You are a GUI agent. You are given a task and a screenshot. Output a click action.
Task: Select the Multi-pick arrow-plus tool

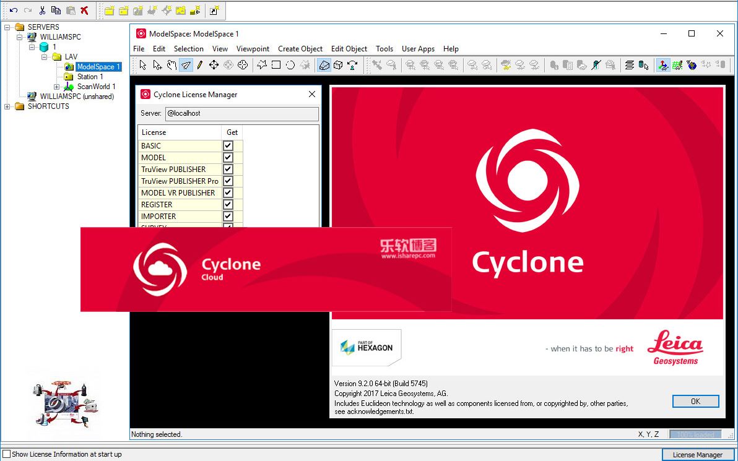(157, 65)
